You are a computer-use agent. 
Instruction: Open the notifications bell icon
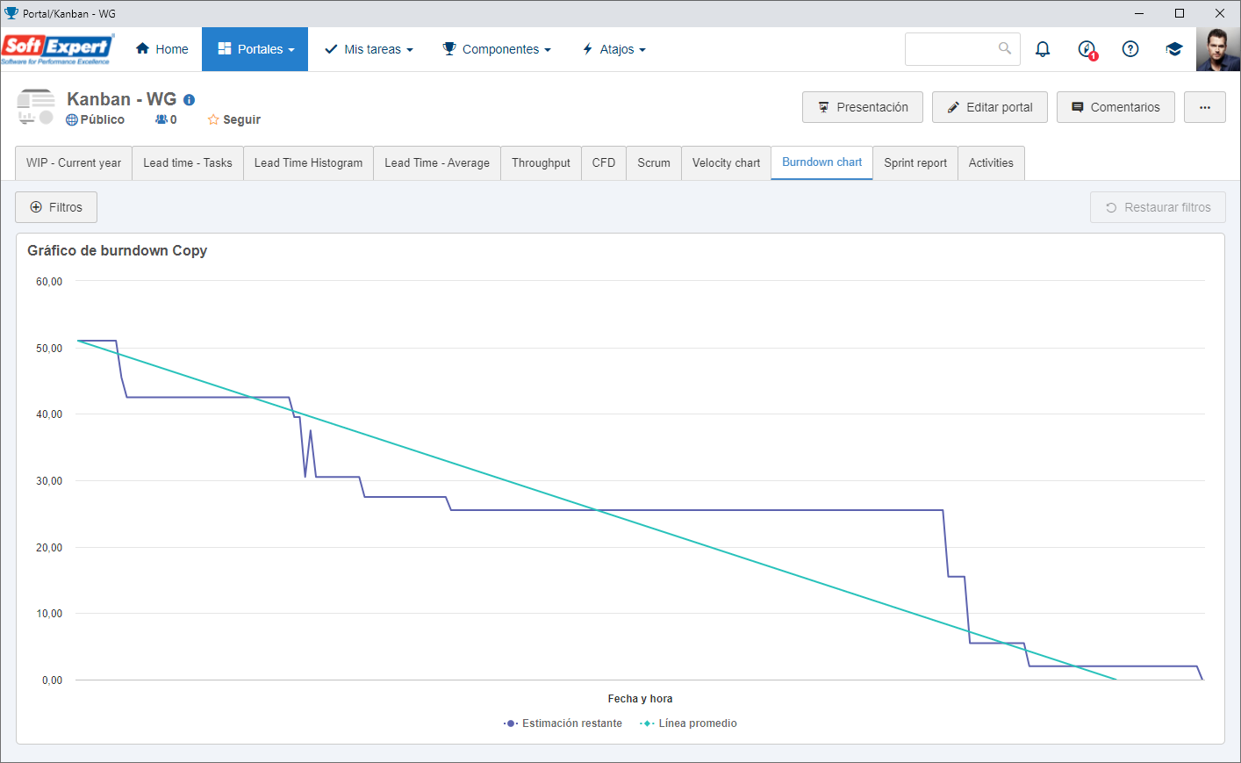coord(1043,49)
